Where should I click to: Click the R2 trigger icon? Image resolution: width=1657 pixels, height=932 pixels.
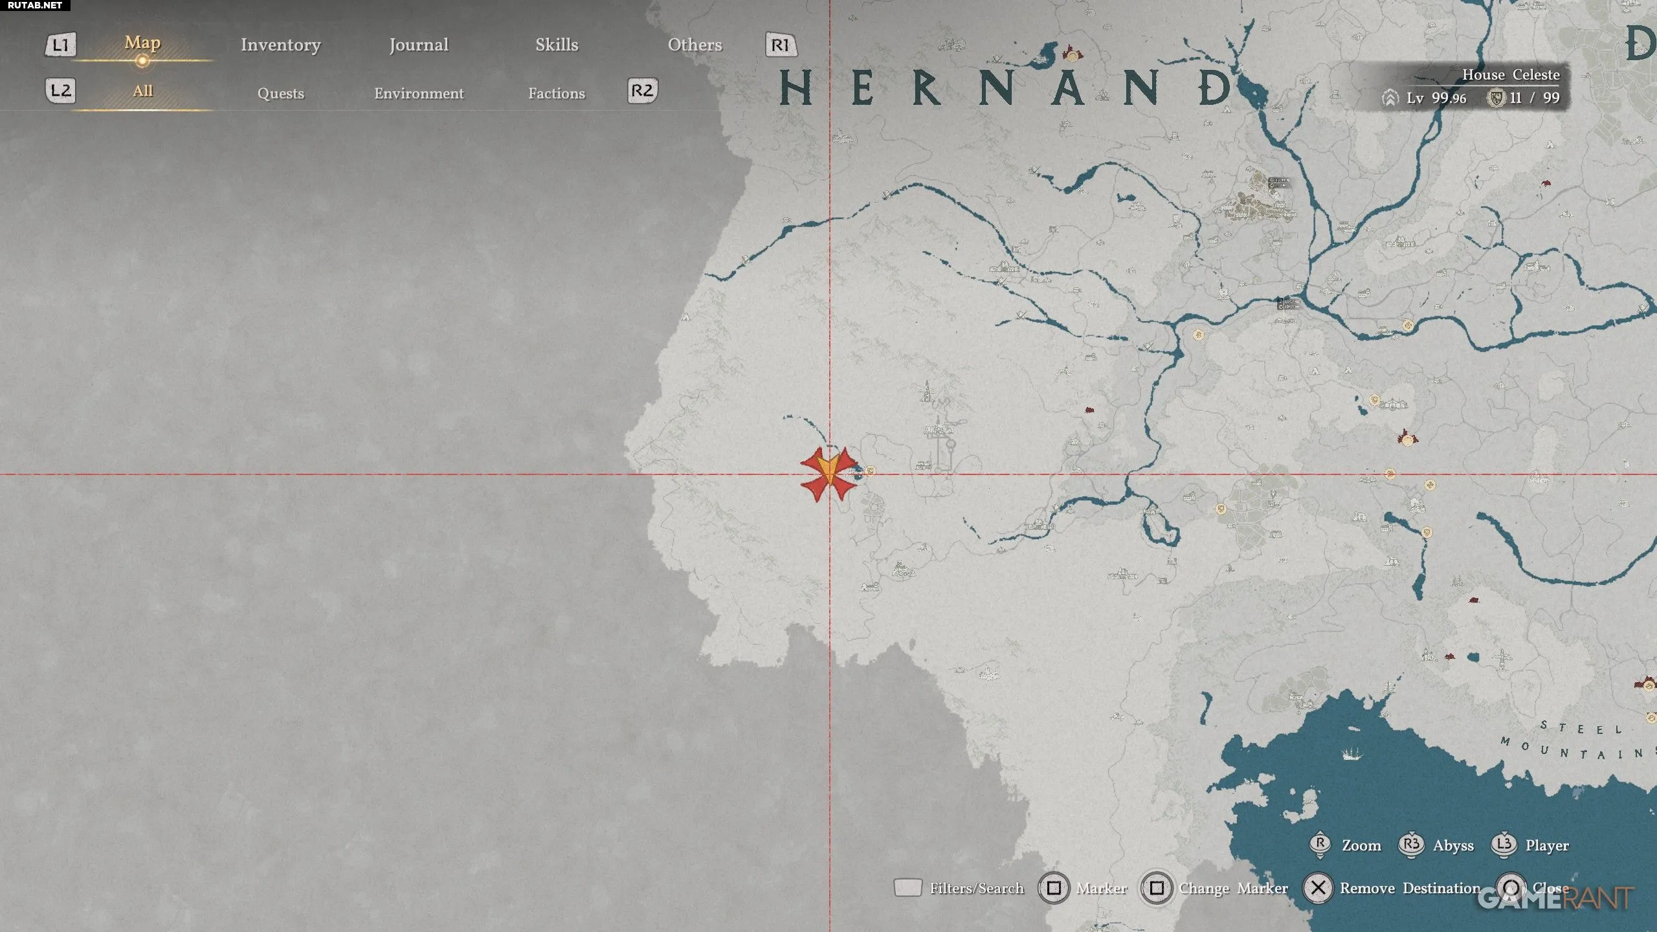(642, 91)
